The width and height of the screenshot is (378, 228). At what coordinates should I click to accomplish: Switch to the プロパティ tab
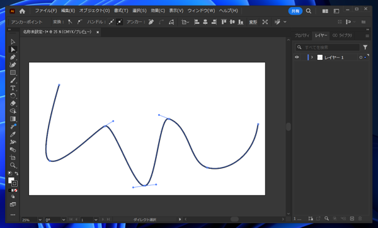pos(302,35)
